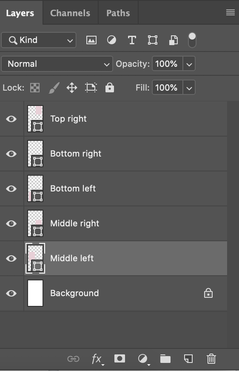Filter for smart objects icon

173,40
